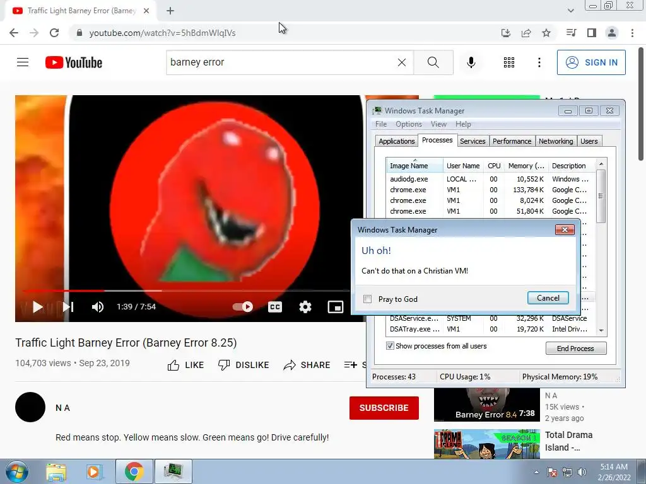
Task: Toggle closed captions CC button
Action: (x=275, y=307)
